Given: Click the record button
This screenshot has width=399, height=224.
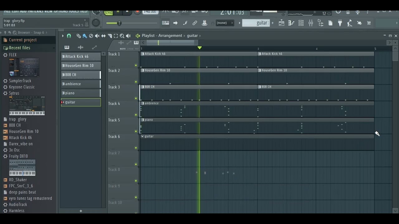Looking at the screenshot, I should (x=137, y=12).
